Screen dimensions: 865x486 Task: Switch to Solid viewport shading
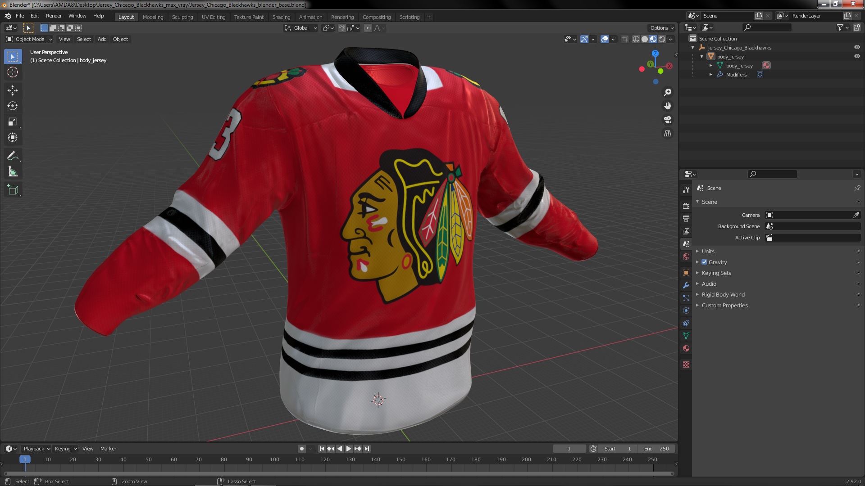coord(645,39)
